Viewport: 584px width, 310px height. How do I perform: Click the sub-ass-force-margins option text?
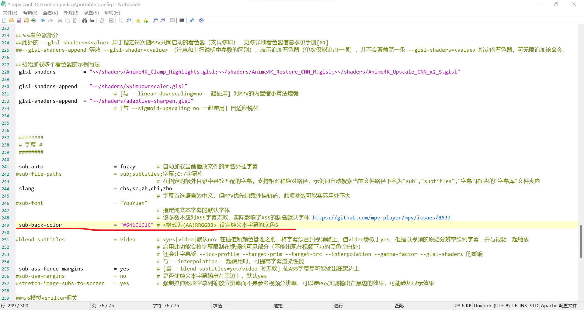tap(51, 269)
